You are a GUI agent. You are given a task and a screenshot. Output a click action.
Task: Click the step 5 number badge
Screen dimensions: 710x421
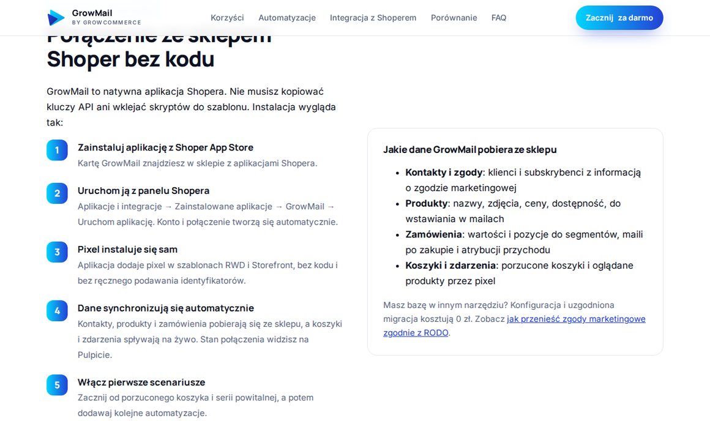point(57,385)
